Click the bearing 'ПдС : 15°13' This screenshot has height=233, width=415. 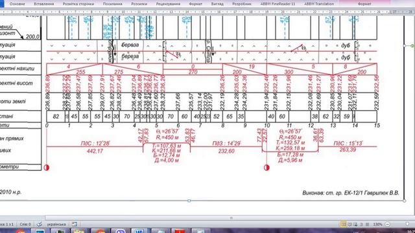(x=348, y=143)
